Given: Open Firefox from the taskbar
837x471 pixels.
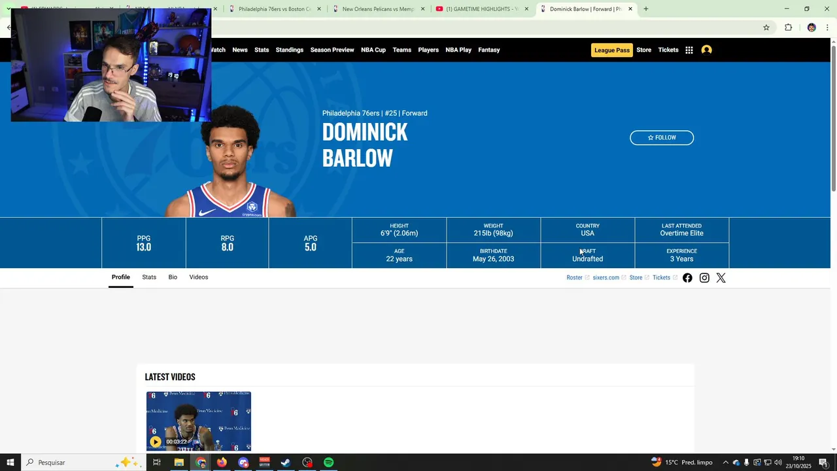Looking at the screenshot, I should (x=222, y=462).
